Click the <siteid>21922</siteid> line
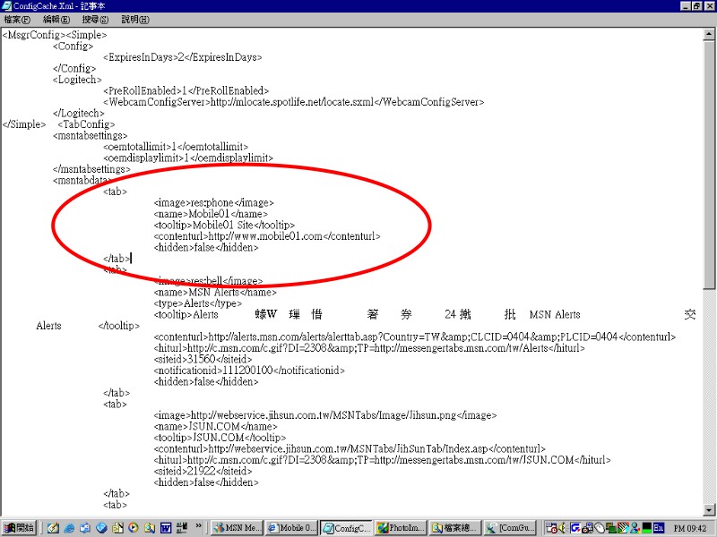This screenshot has width=717, height=537. point(203,472)
